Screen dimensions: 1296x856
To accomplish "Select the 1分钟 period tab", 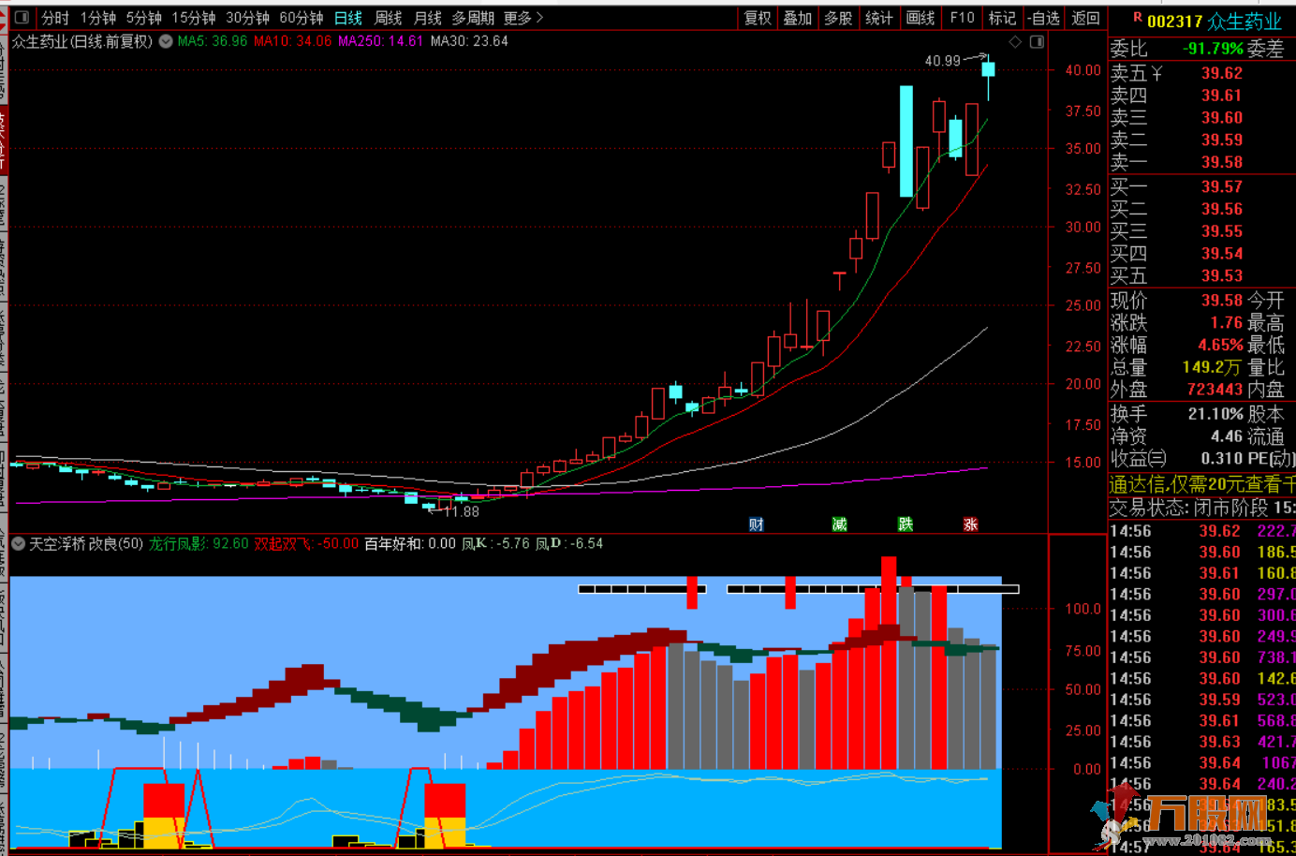I will [x=98, y=18].
